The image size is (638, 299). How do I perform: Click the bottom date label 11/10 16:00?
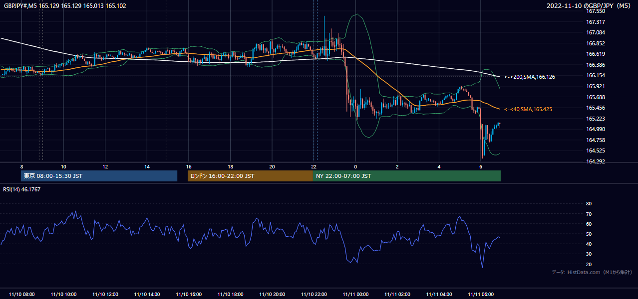[x=189, y=295]
